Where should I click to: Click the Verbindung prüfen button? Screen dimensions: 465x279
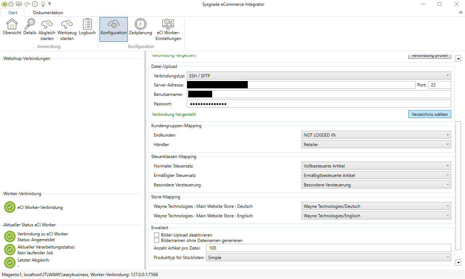click(x=430, y=56)
